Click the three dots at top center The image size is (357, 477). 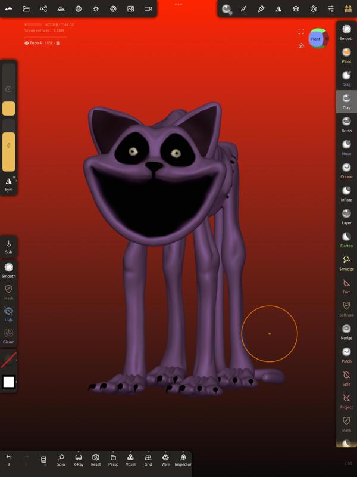tap(178, 4)
